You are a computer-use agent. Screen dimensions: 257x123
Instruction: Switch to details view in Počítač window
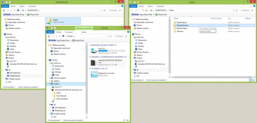[124, 120]
